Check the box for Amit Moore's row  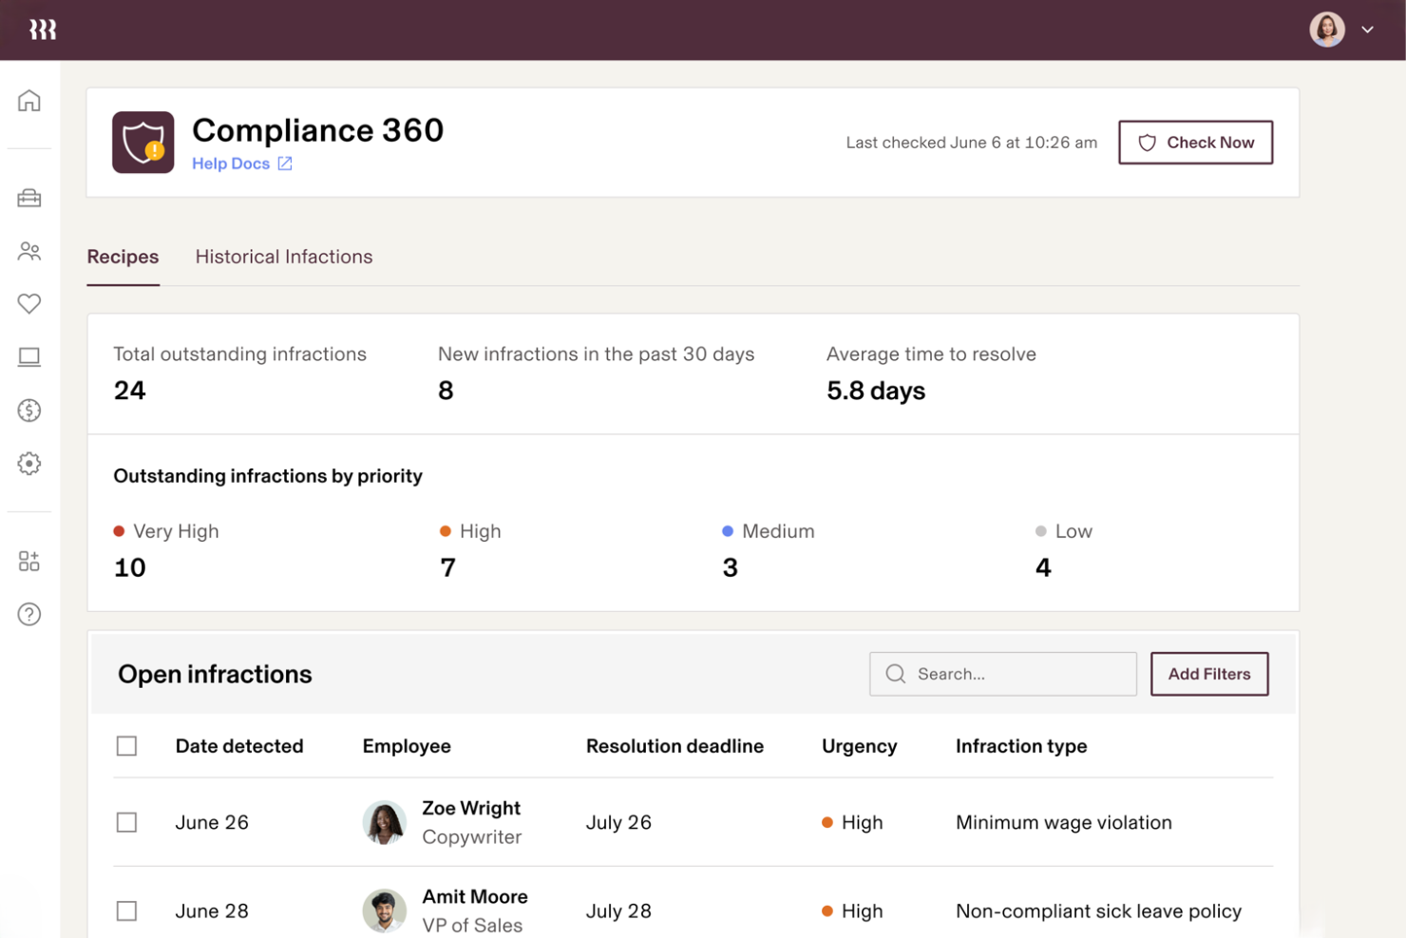pyautogui.click(x=126, y=910)
